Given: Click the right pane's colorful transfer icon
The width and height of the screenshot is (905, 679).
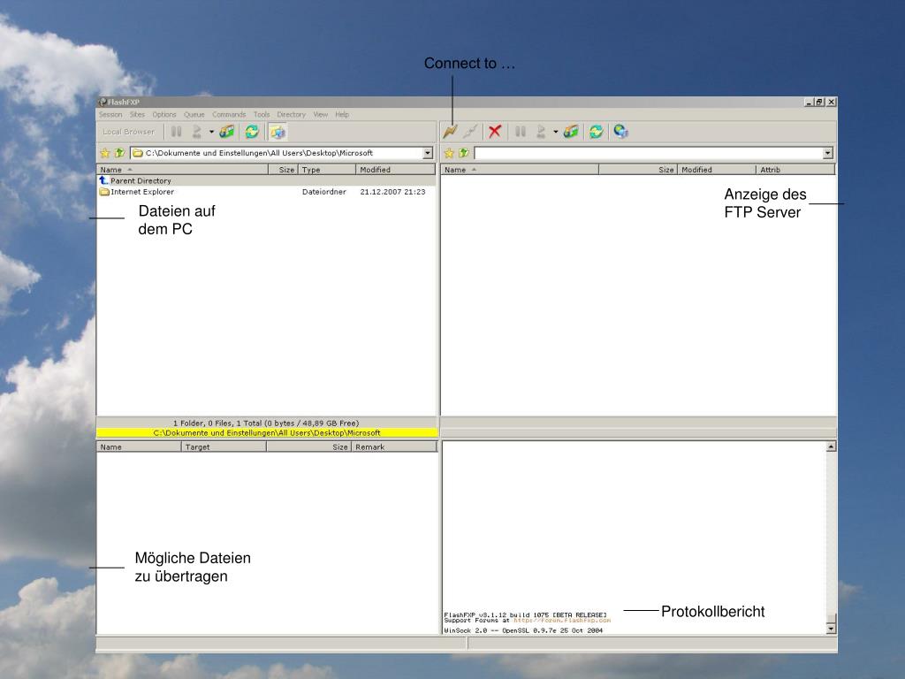Looking at the screenshot, I should tap(571, 132).
